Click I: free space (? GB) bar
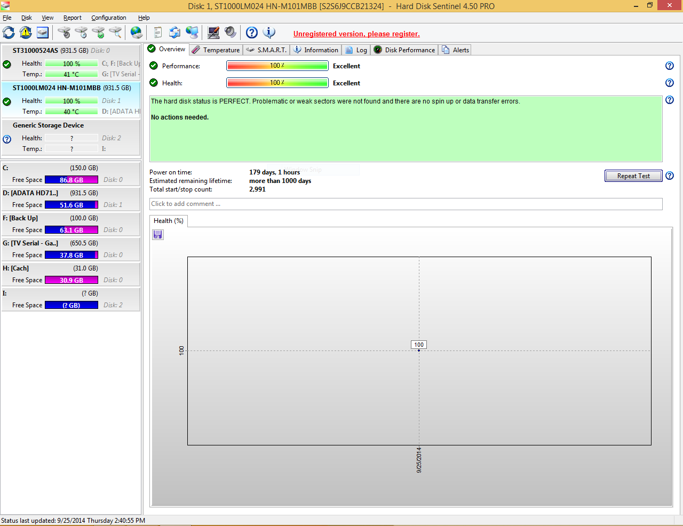 [72, 305]
